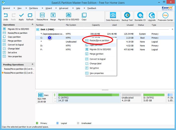Choose Set active in Operations panel
This screenshot has width=176, height=130.
click(x=12, y=53)
